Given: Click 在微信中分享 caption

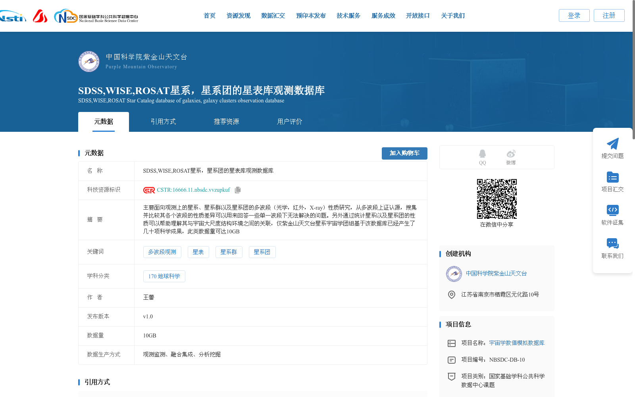Looking at the screenshot, I should [x=496, y=225].
